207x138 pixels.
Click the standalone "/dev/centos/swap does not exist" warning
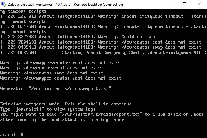pos(52,73)
